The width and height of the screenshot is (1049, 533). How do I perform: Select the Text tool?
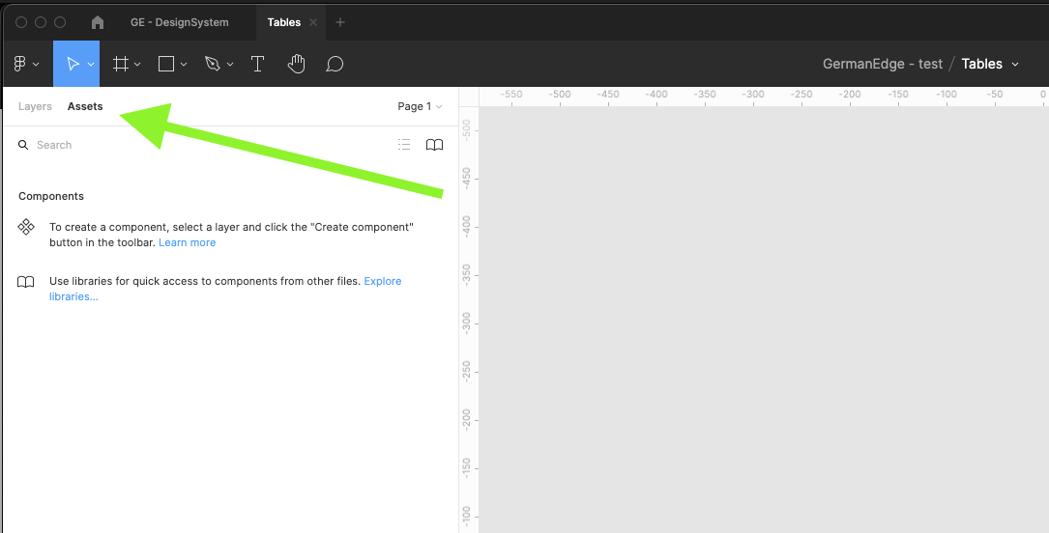click(x=258, y=64)
